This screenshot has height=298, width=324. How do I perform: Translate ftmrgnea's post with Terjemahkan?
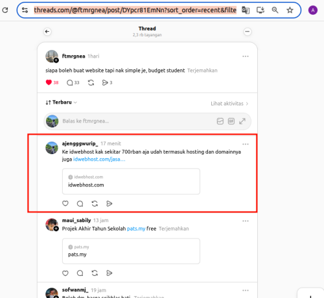coord(202,71)
